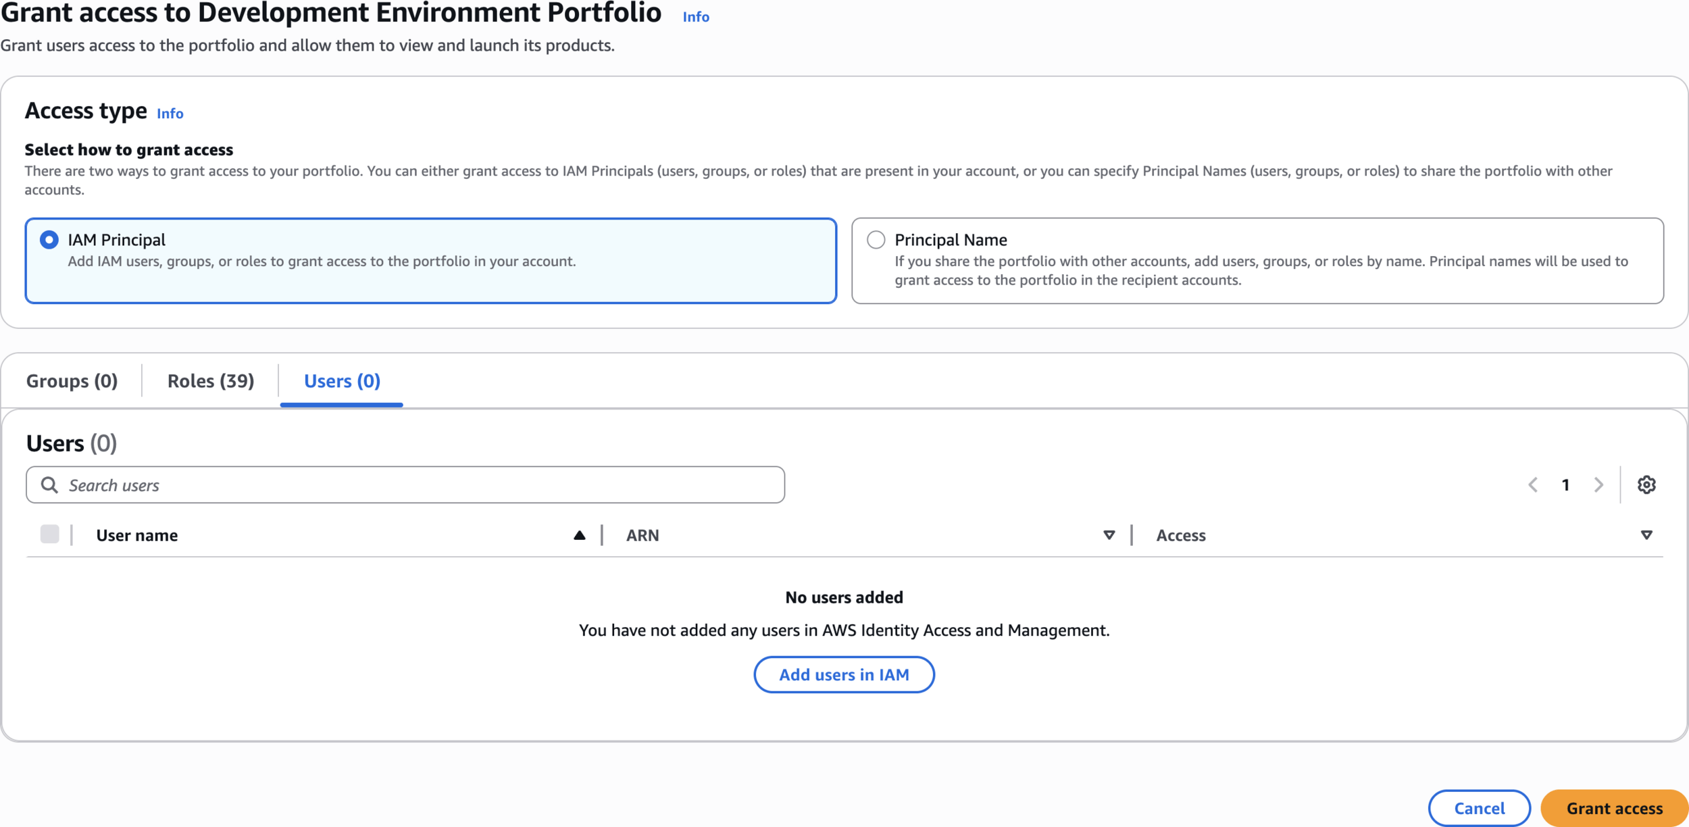Open Info link next to page title
The image size is (1689, 827).
coord(696,17)
